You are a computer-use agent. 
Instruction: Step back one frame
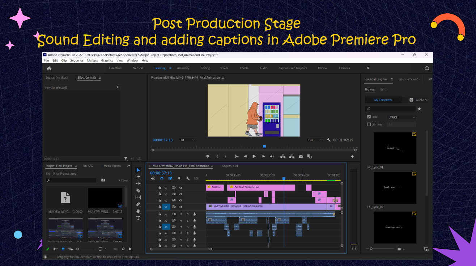245,156
